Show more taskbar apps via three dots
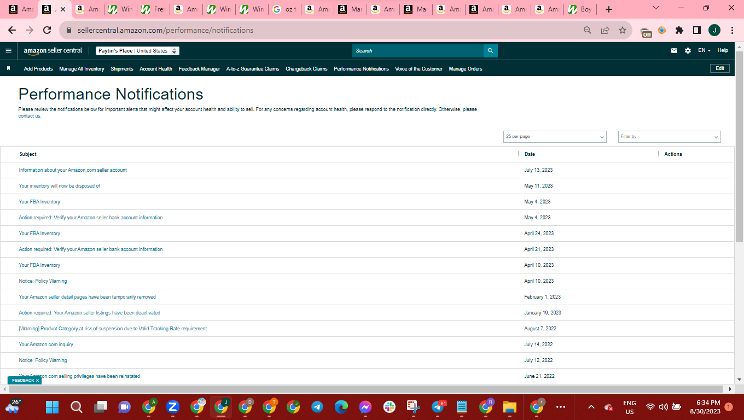This screenshot has width=744, height=420. pyautogui.click(x=560, y=407)
